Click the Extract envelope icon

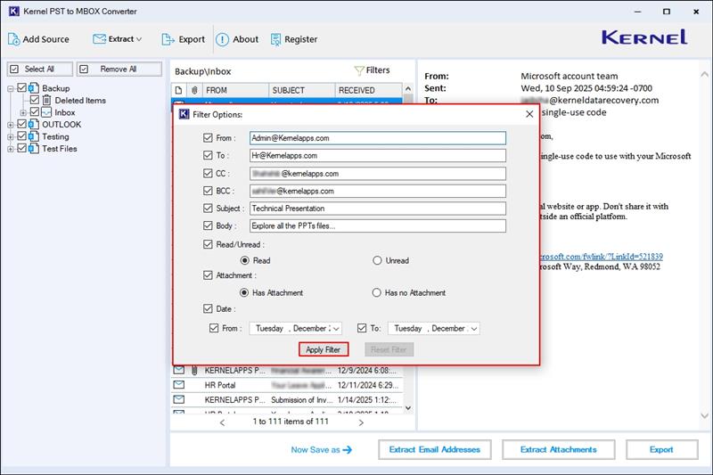[99, 39]
